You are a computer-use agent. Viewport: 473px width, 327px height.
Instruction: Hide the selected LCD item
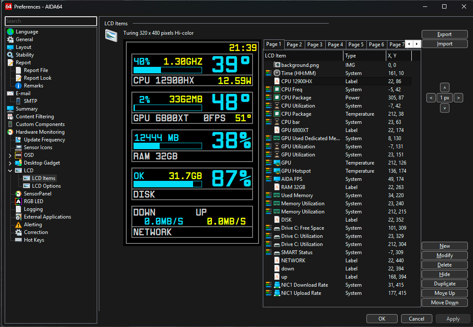tap(445, 274)
